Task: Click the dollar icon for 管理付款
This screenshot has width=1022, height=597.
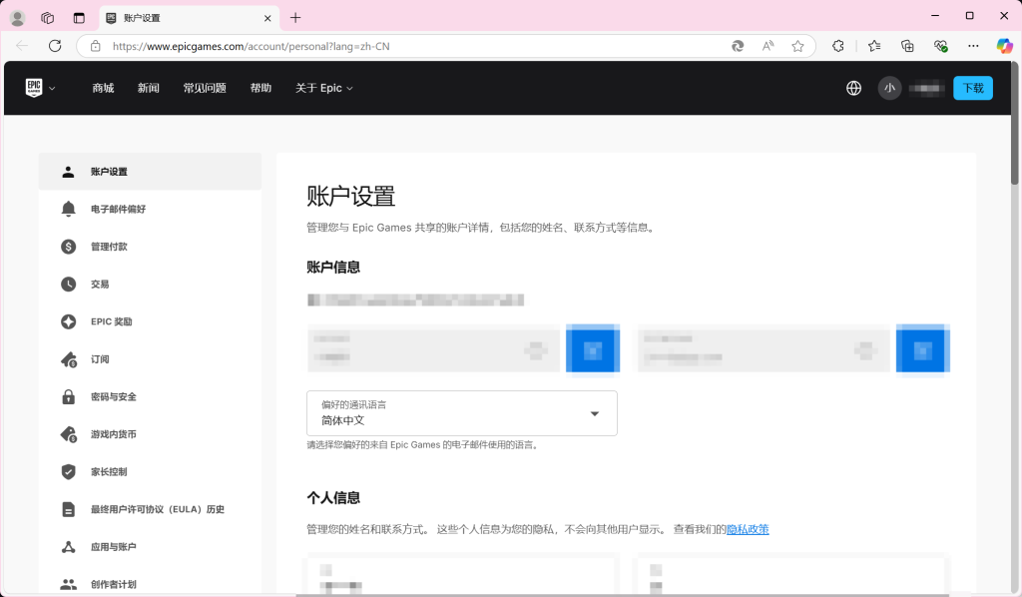Action: (68, 247)
